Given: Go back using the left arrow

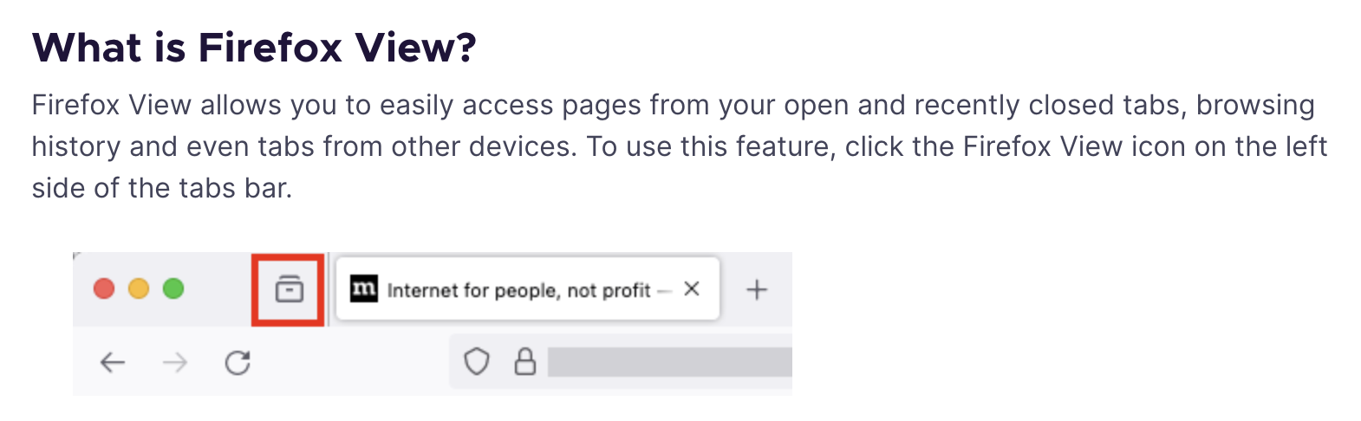Looking at the screenshot, I should 113,362.
